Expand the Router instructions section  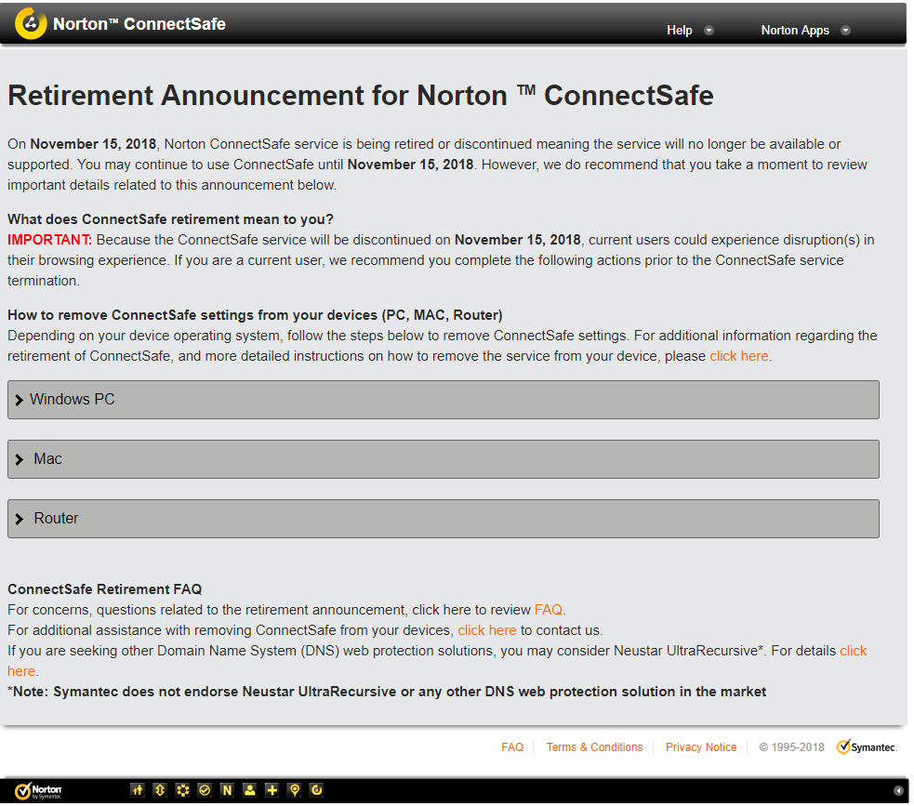coord(443,519)
